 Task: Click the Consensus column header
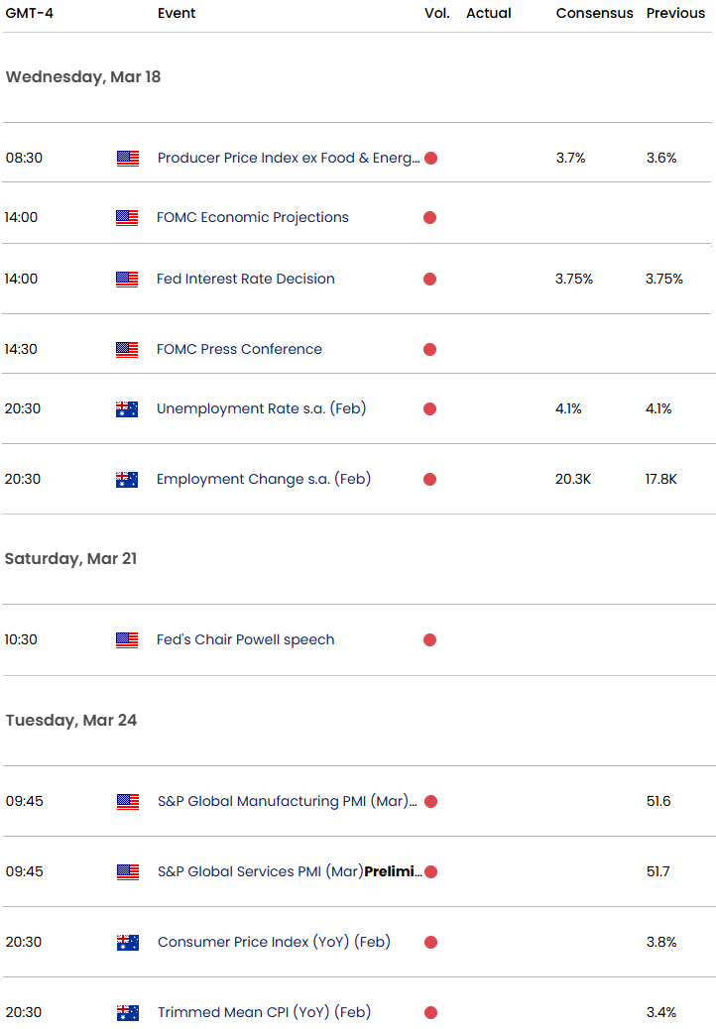tap(595, 13)
